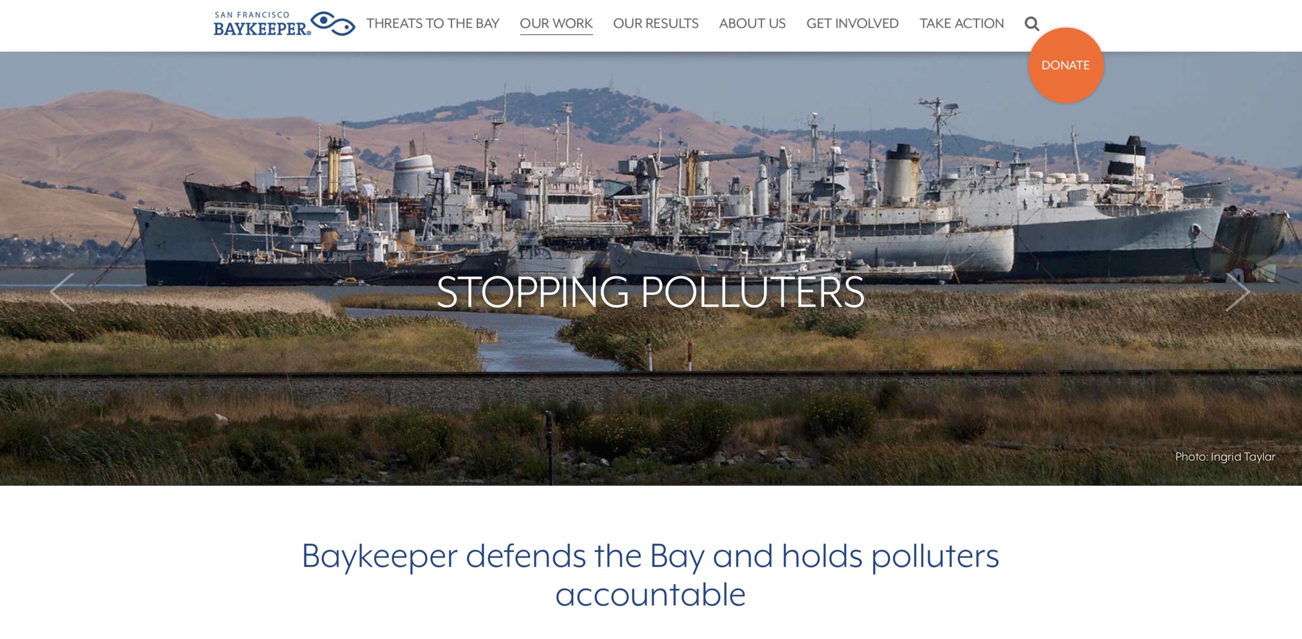Click the Photo: Ingrid Taylar credit
Viewport: 1302px width, 639px height.
[x=1225, y=457]
